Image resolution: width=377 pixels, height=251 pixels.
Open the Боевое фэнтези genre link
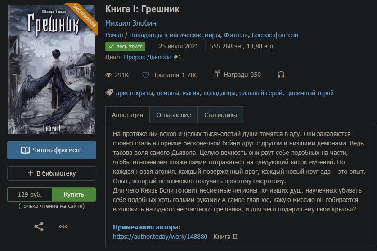click(275, 35)
